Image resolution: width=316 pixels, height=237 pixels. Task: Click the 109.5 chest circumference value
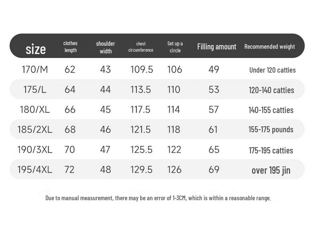tap(142, 69)
